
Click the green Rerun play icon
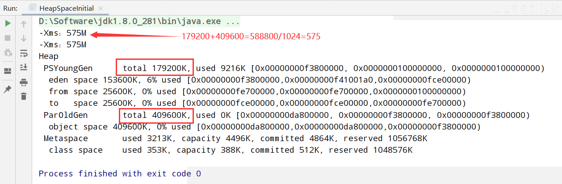click(x=8, y=24)
